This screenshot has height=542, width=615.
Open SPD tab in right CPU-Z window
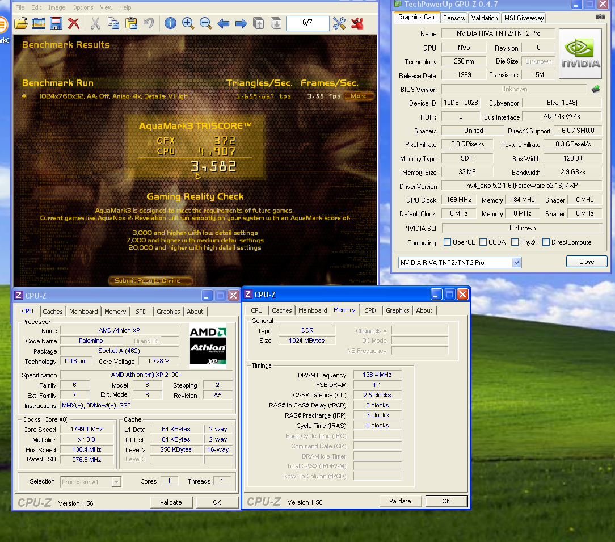[x=370, y=310]
